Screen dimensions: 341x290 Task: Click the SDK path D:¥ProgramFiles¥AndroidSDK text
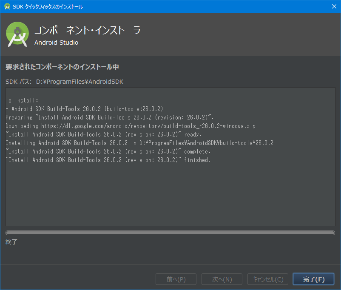pyautogui.click(x=80, y=82)
